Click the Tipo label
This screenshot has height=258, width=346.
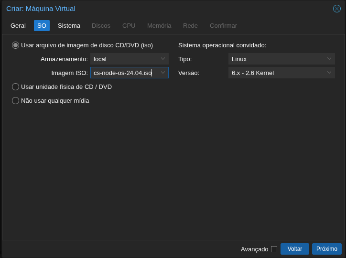[185, 59]
